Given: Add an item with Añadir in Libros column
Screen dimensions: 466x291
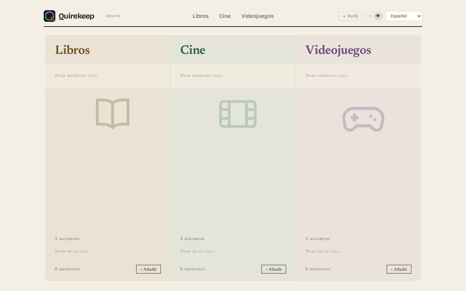Looking at the screenshot, I should (x=149, y=269).
